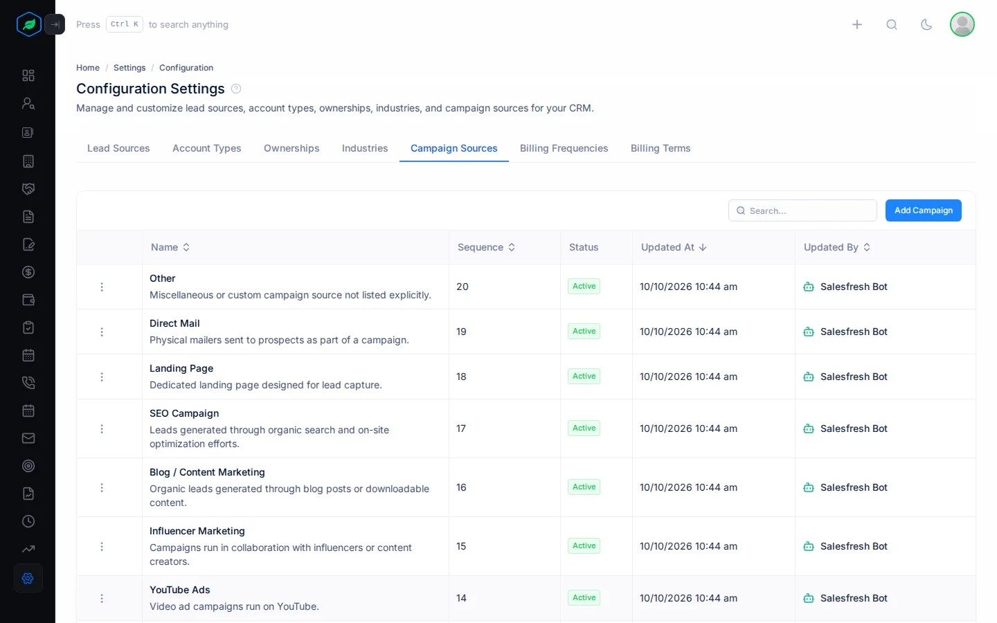Open the row actions menu for SEO Campaign
Image resolution: width=997 pixels, height=623 pixels.
point(102,428)
